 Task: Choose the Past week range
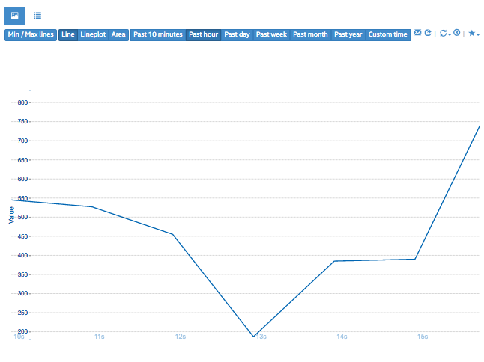(x=271, y=34)
